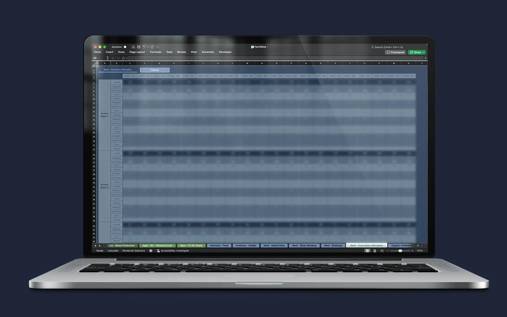Open the Data ribbon tab

tap(170, 52)
